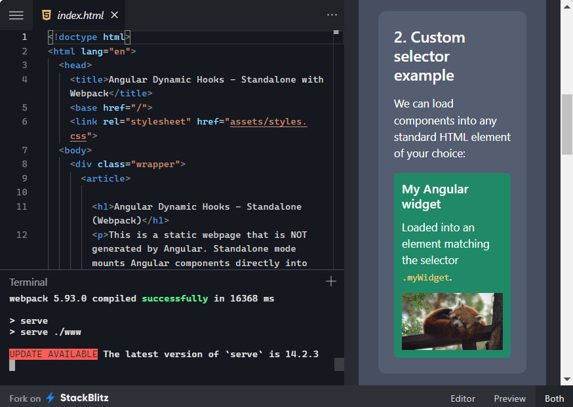
Task: Add a new terminal with plus icon
Action: pyautogui.click(x=331, y=282)
